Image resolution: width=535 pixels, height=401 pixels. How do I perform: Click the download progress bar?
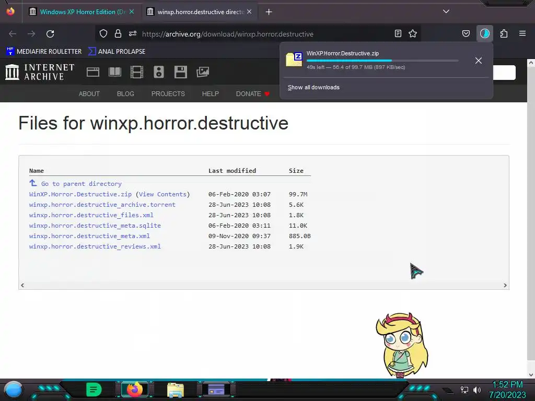tap(382, 61)
